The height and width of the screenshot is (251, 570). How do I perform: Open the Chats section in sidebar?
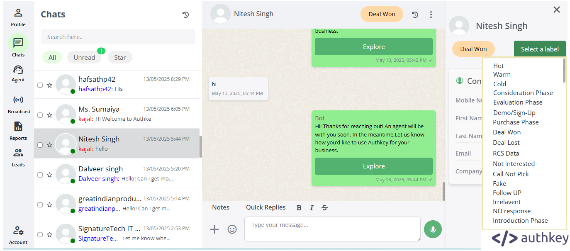[18, 45]
